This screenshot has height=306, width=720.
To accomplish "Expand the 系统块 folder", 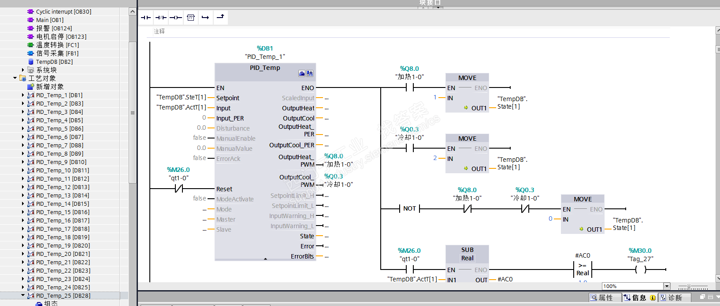I will (23, 70).
